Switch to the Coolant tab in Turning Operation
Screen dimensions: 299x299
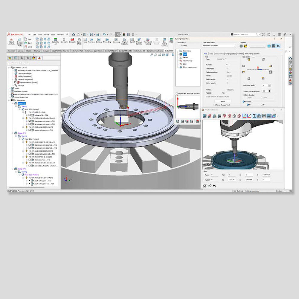click(241, 53)
